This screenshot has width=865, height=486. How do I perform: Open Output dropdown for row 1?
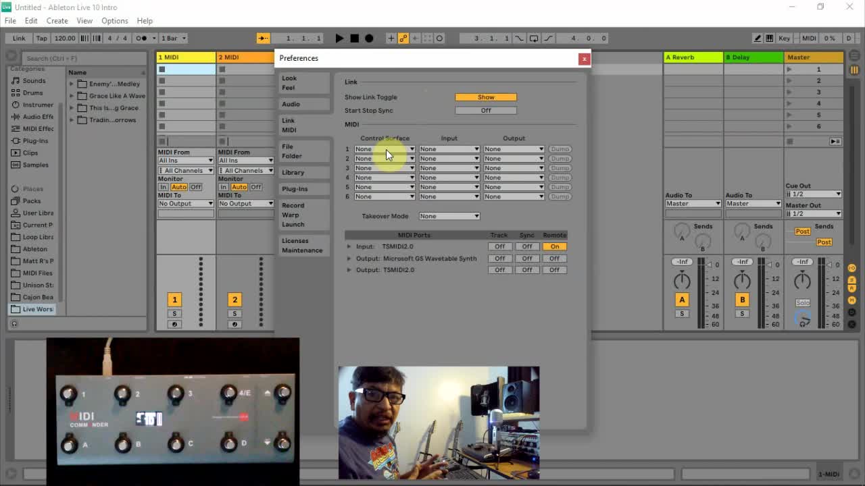click(x=514, y=149)
